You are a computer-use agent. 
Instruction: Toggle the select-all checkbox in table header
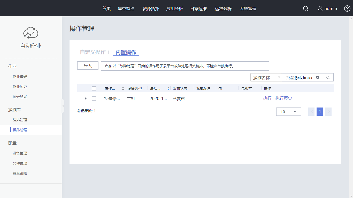coord(94,88)
